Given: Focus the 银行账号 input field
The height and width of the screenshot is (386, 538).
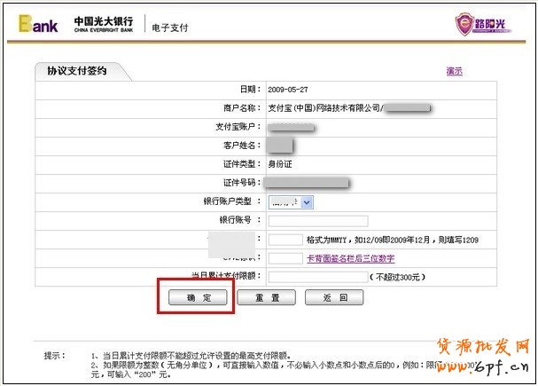Looking at the screenshot, I should (317, 221).
